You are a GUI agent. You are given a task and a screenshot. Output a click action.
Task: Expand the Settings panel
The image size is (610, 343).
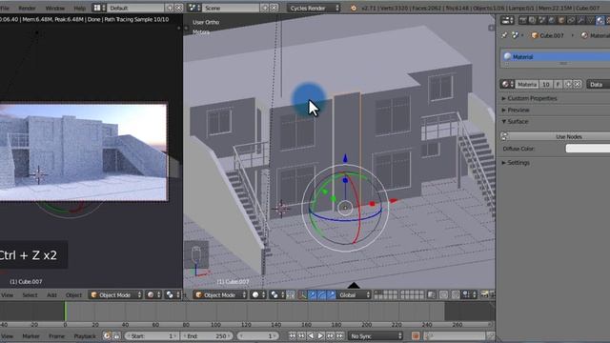516,163
